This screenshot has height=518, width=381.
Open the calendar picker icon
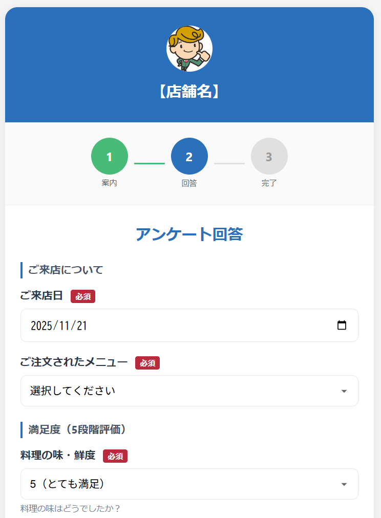click(x=342, y=326)
